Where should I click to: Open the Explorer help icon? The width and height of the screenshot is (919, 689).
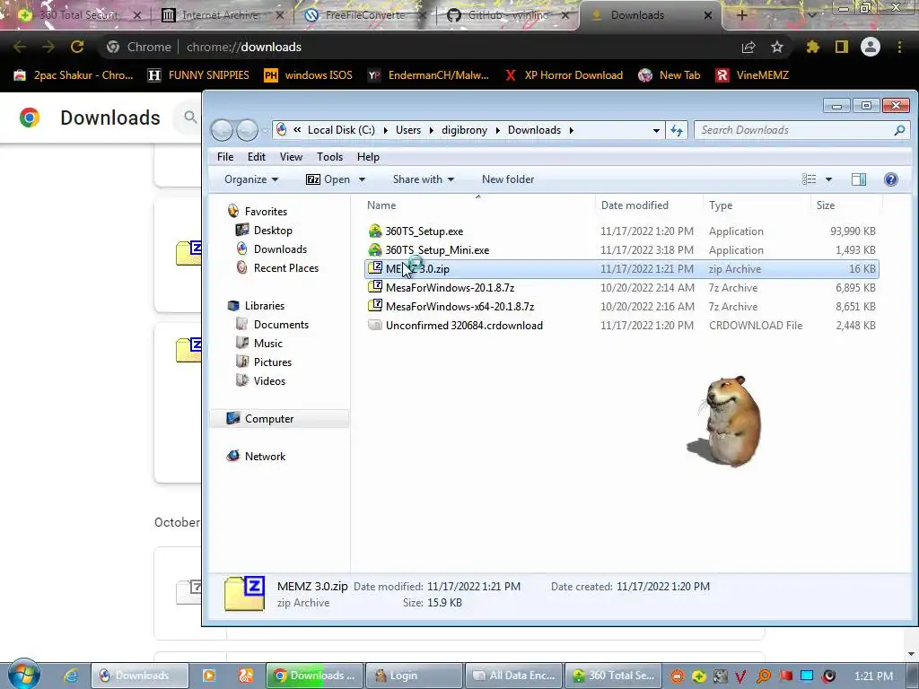tap(891, 179)
